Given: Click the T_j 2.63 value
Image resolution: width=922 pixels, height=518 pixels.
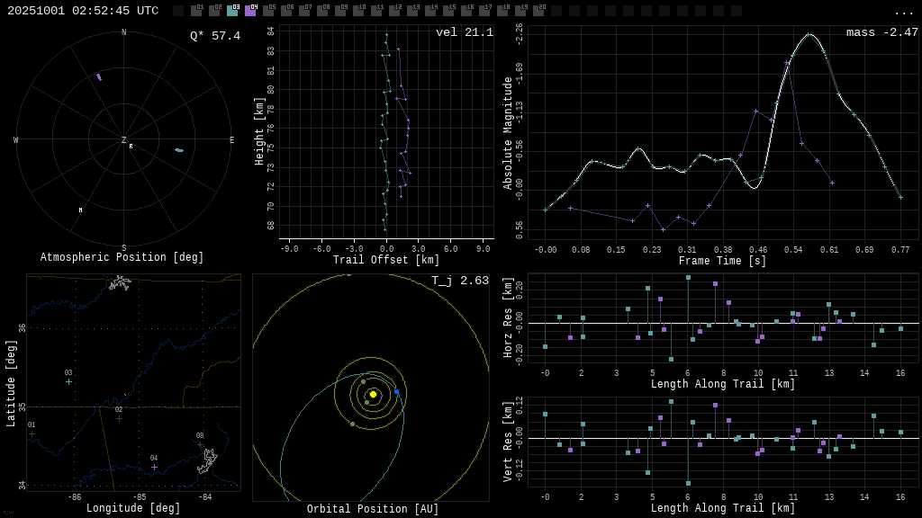Looking at the screenshot, I should (x=459, y=281).
